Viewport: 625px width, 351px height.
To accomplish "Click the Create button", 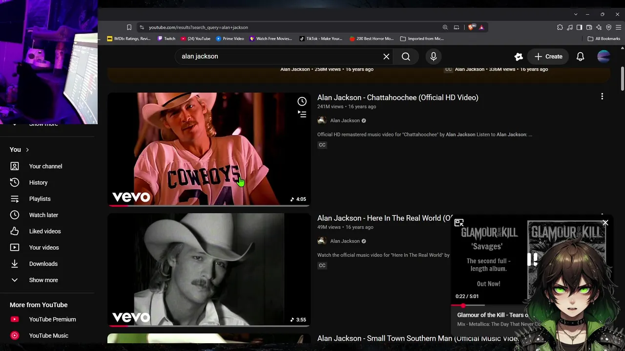I will coord(548,57).
